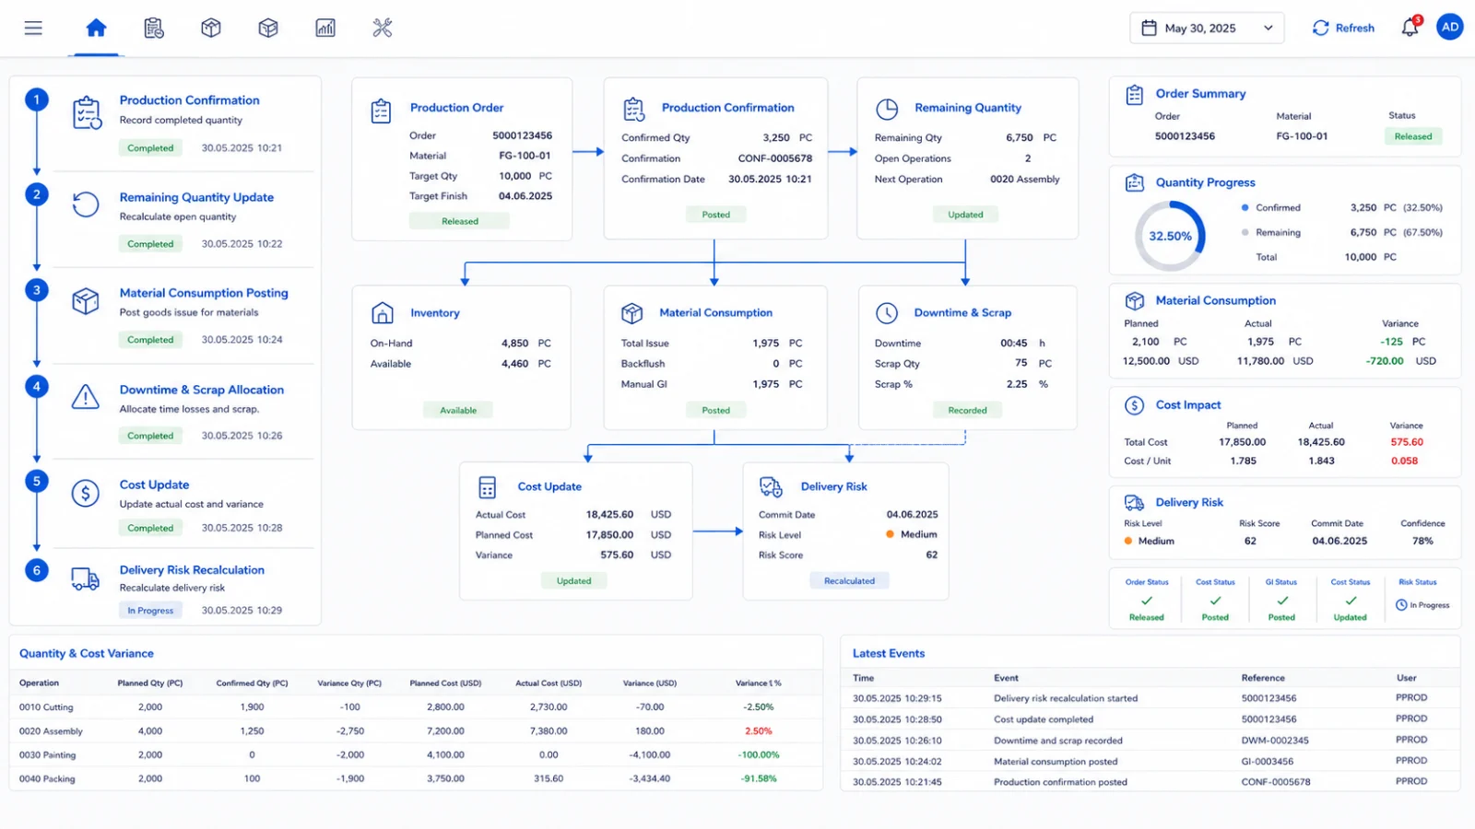Open the hamburger menu
This screenshot has width=1475, height=829.
[x=33, y=28]
